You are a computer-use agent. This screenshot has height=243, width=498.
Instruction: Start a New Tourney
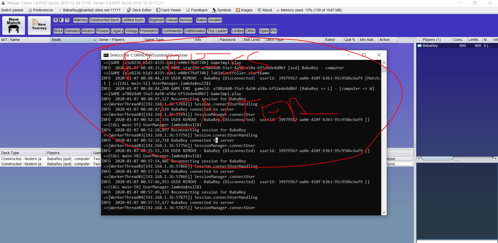[39, 25]
